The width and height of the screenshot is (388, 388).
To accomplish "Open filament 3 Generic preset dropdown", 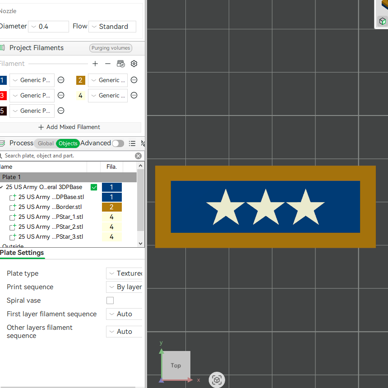I will click(x=32, y=96).
